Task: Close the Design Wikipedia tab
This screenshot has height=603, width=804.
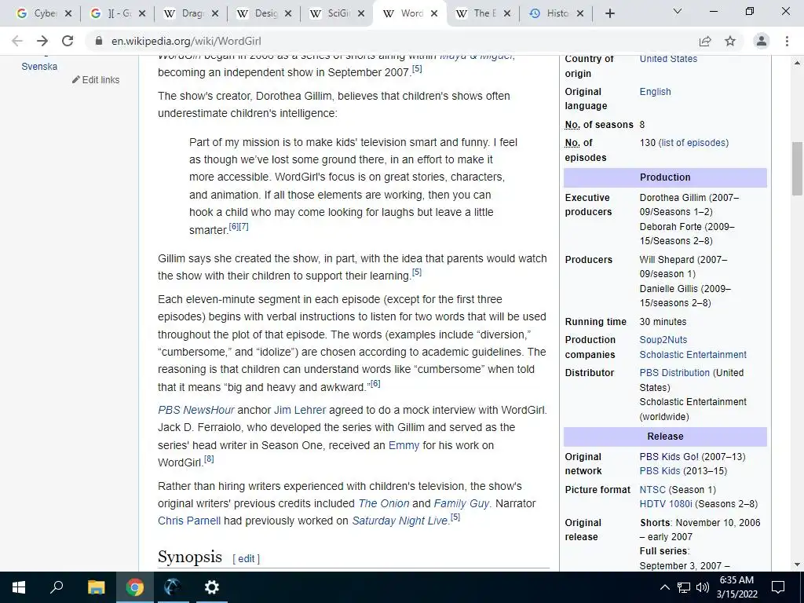Action: coord(288,14)
